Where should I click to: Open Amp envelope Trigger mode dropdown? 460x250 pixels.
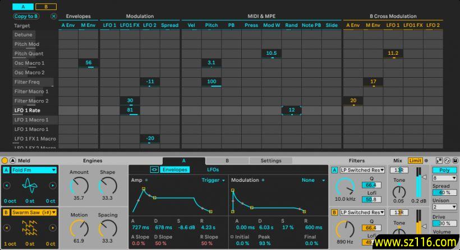tap(213, 180)
